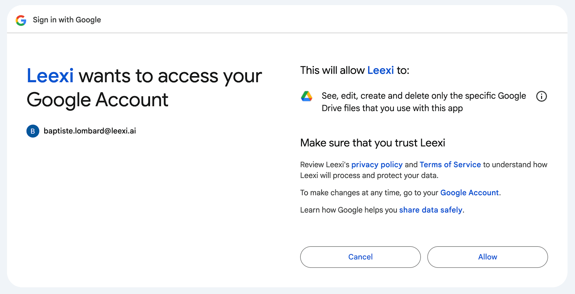Viewport: 575px width, 294px height.
Task: Click the Google Drive icon
Action: click(x=306, y=96)
